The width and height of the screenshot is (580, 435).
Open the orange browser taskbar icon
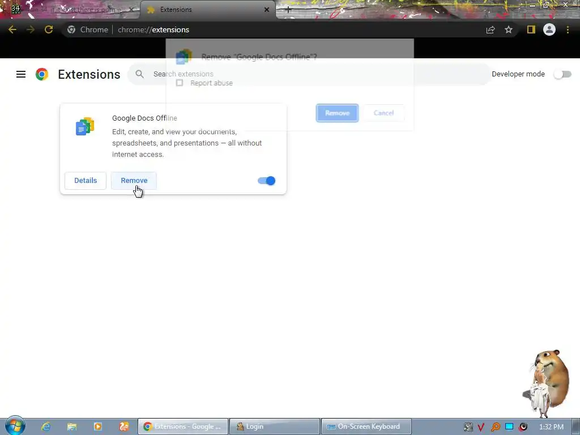124,427
